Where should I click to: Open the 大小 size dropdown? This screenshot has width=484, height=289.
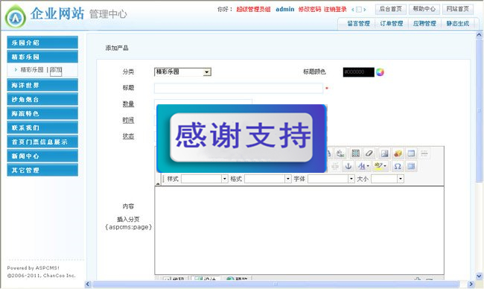(x=387, y=179)
